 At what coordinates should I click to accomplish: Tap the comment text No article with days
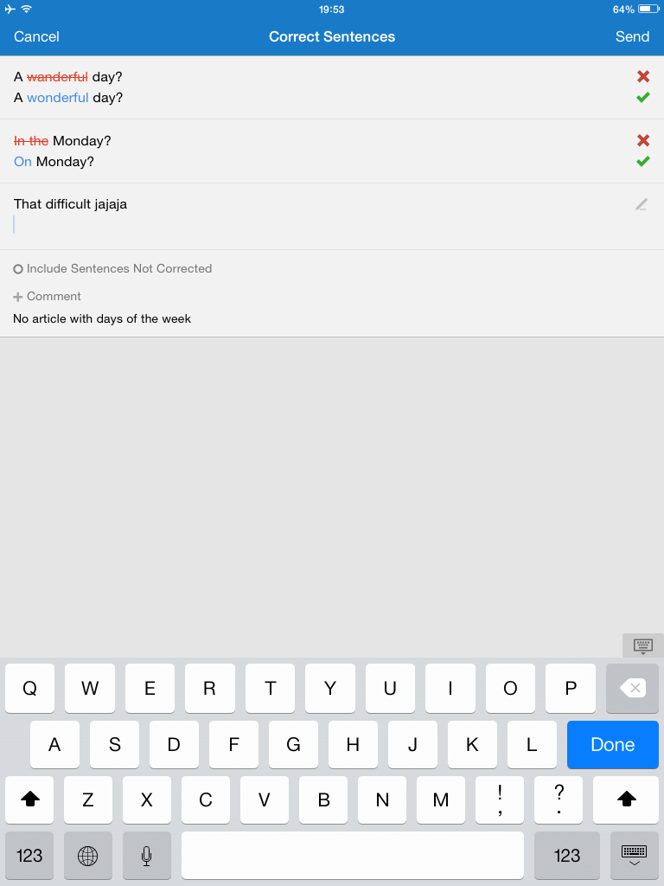[102, 318]
